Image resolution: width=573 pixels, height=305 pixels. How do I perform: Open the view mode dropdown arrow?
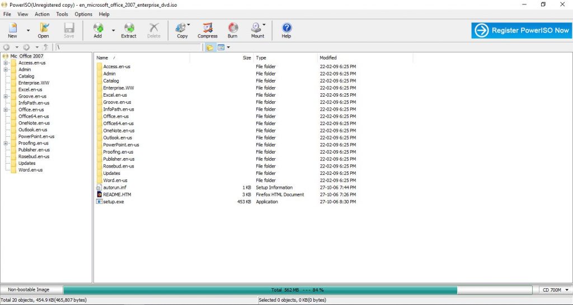coord(228,47)
